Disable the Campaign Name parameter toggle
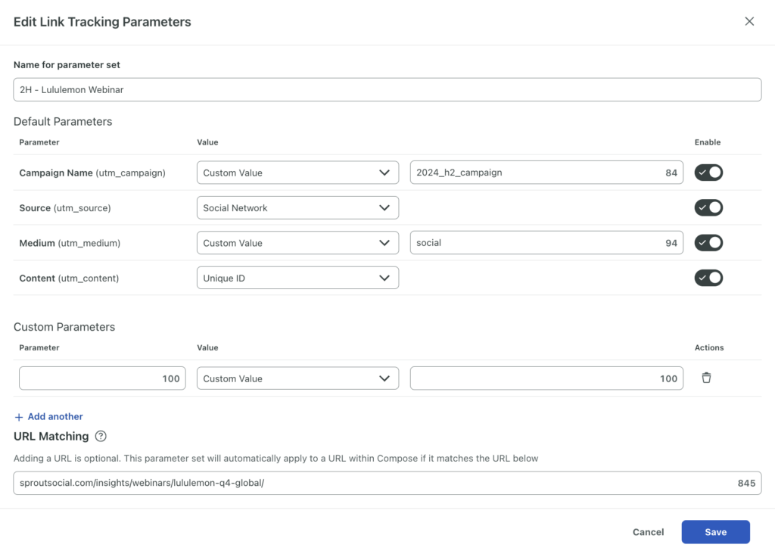This screenshot has height=554, width=775. pos(708,173)
